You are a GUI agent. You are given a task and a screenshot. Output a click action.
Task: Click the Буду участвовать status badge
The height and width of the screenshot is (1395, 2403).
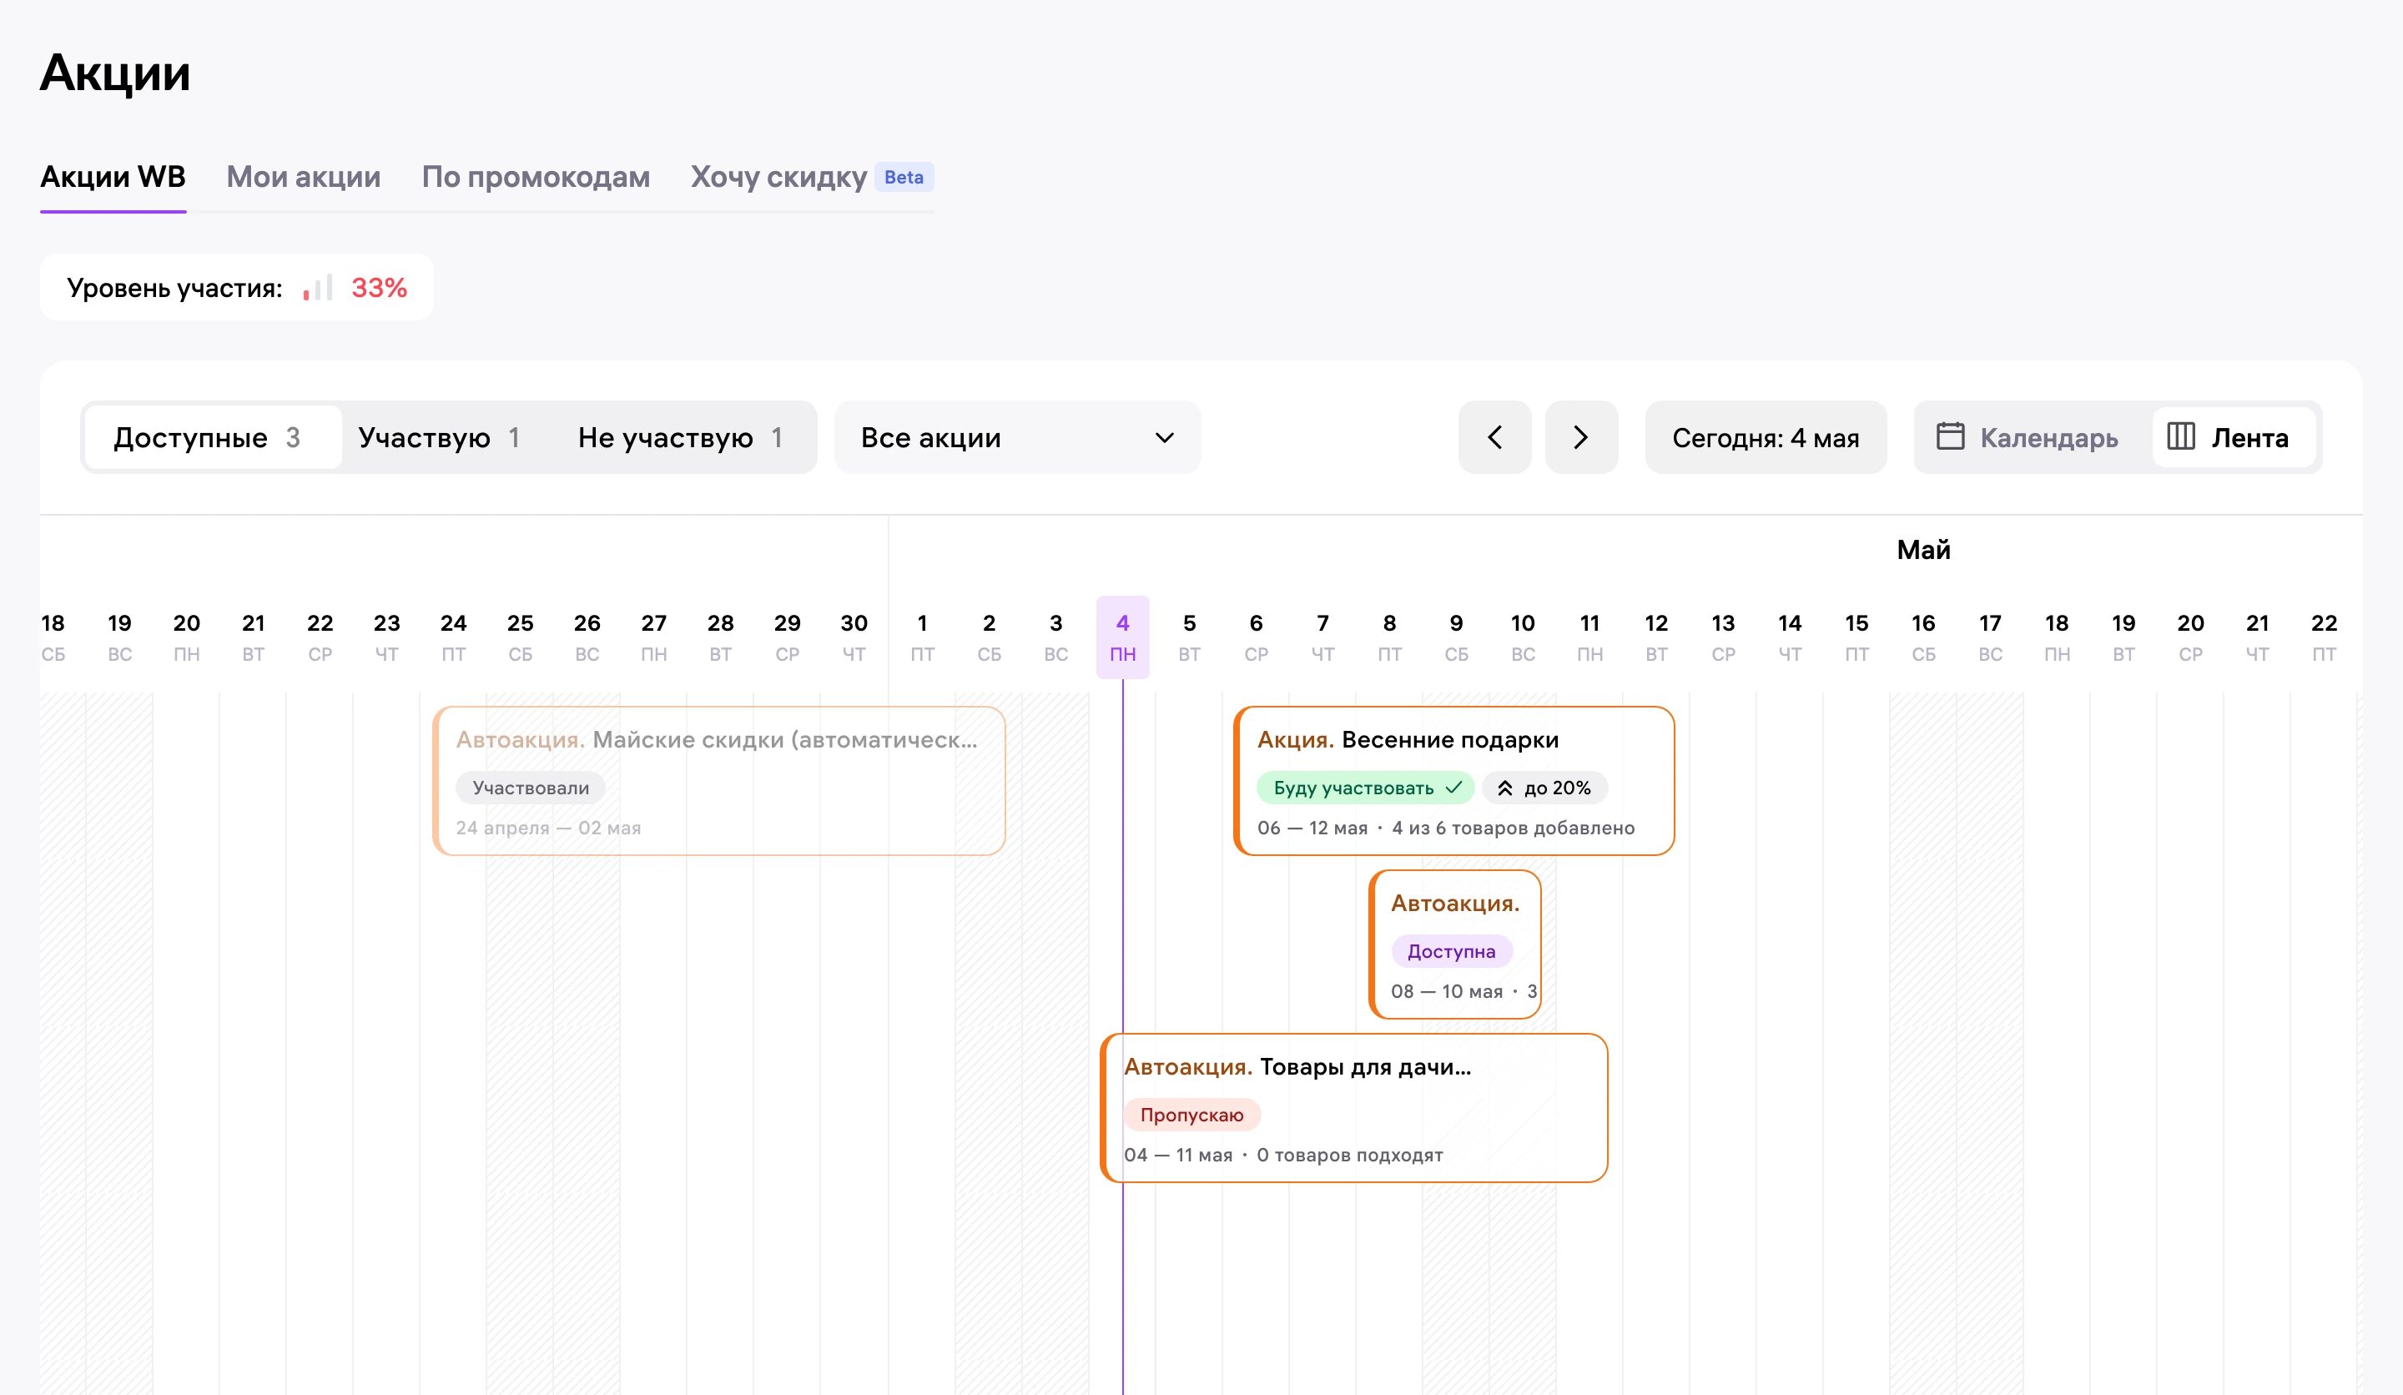[x=1366, y=788]
